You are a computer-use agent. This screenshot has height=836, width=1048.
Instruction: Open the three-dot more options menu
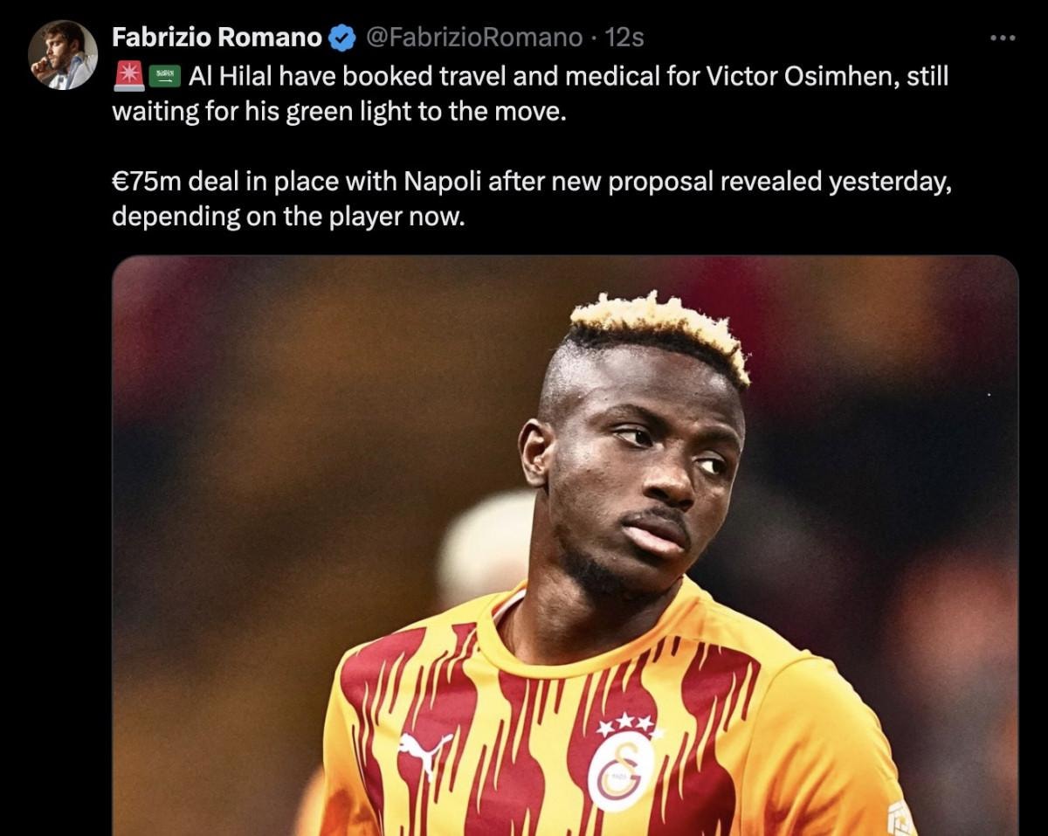[1003, 38]
